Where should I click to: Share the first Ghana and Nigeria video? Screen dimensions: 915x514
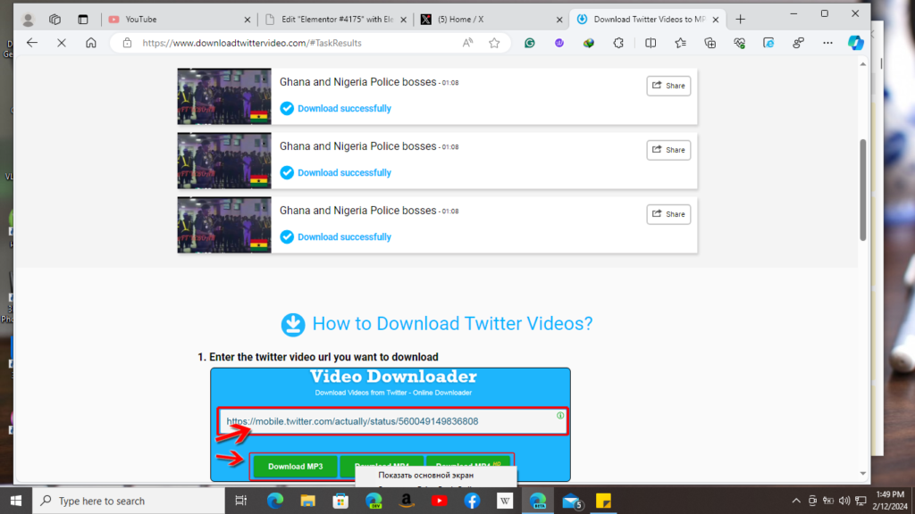pyautogui.click(x=668, y=86)
